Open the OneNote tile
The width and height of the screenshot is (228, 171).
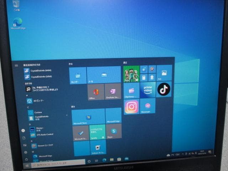pyautogui.click(x=113, y=91)
